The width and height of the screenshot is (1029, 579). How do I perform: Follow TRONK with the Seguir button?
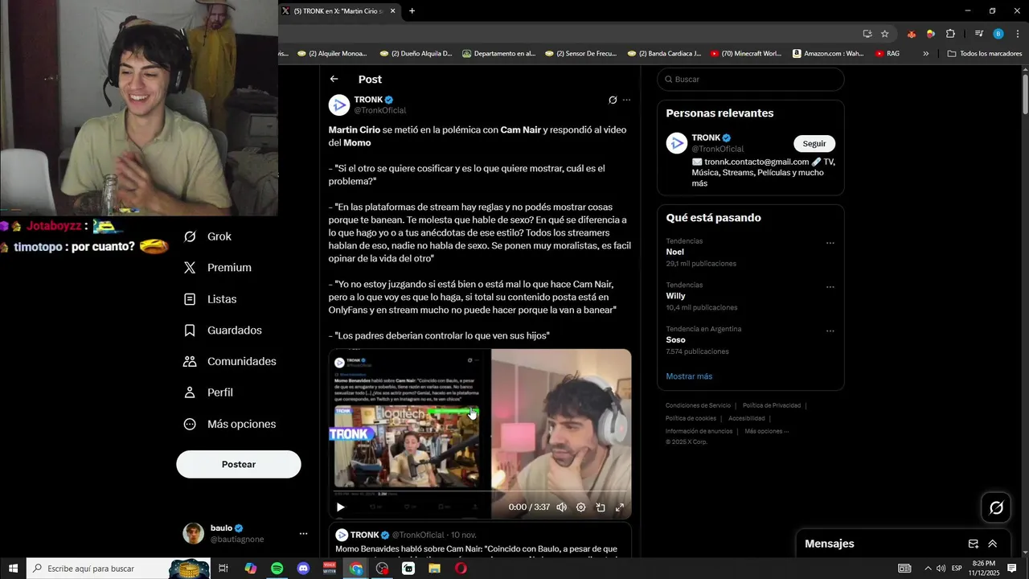point(814,143)
